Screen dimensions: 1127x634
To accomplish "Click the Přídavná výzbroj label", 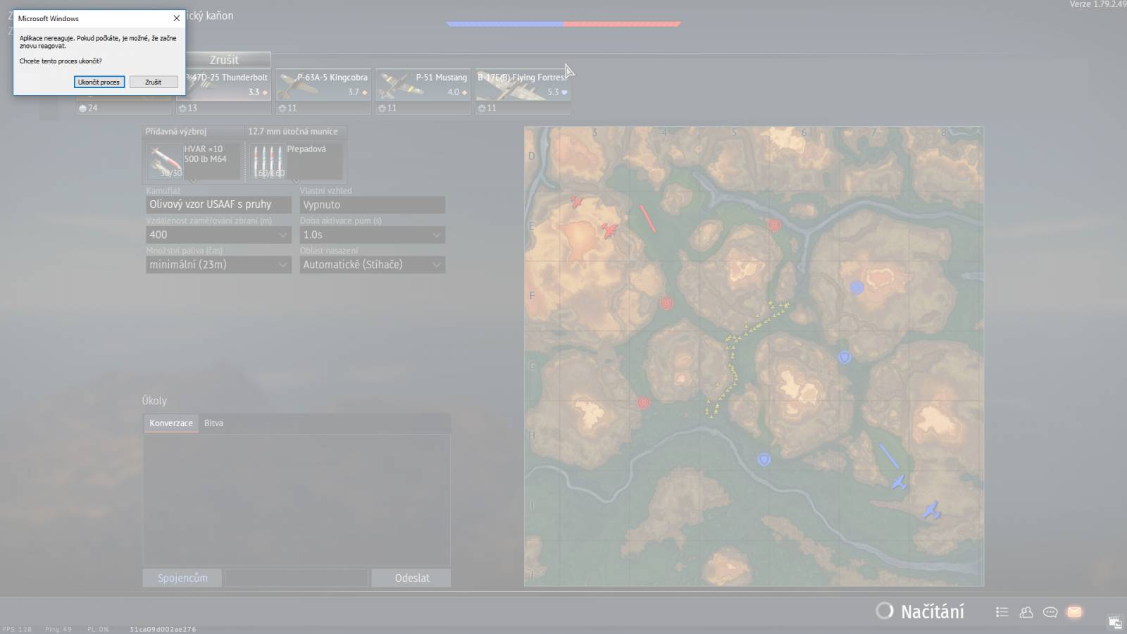I will [176, 132].
